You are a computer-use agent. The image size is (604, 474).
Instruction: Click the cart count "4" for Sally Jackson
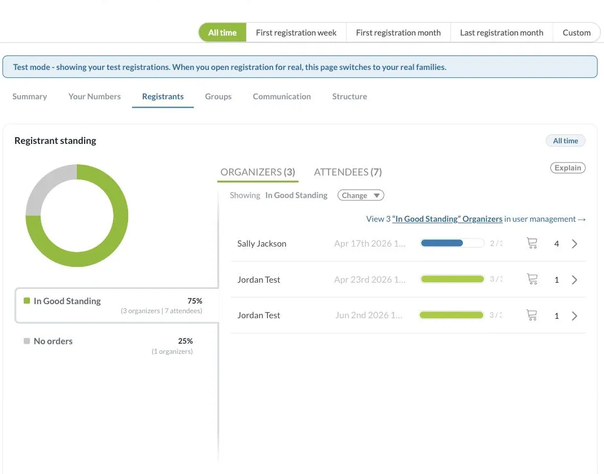(x=557, y=244)
